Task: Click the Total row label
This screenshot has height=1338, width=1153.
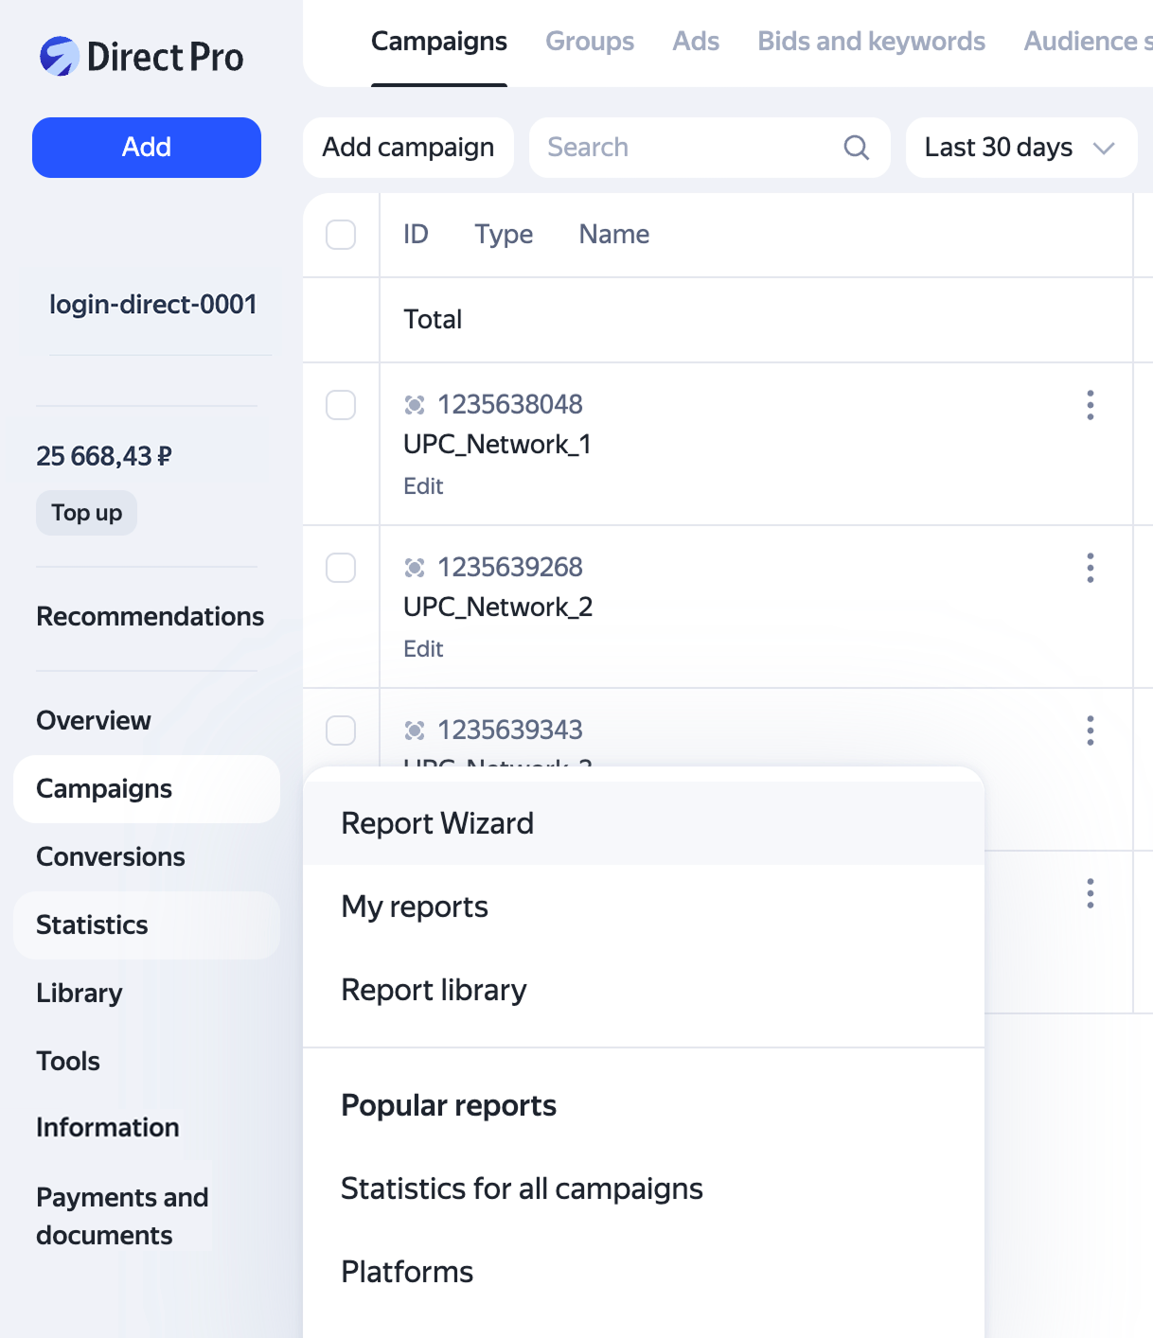Action: 433,320
